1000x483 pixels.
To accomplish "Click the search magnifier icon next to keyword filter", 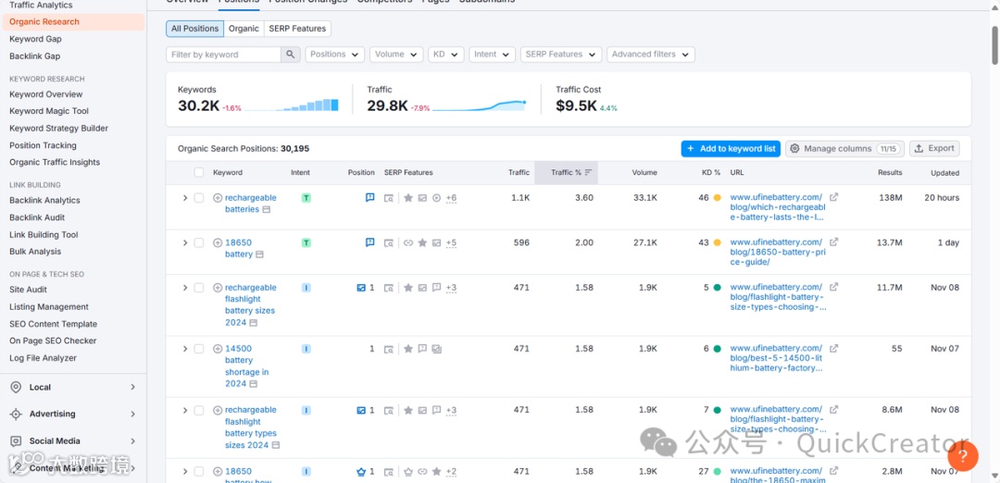I will pos(290,55).
